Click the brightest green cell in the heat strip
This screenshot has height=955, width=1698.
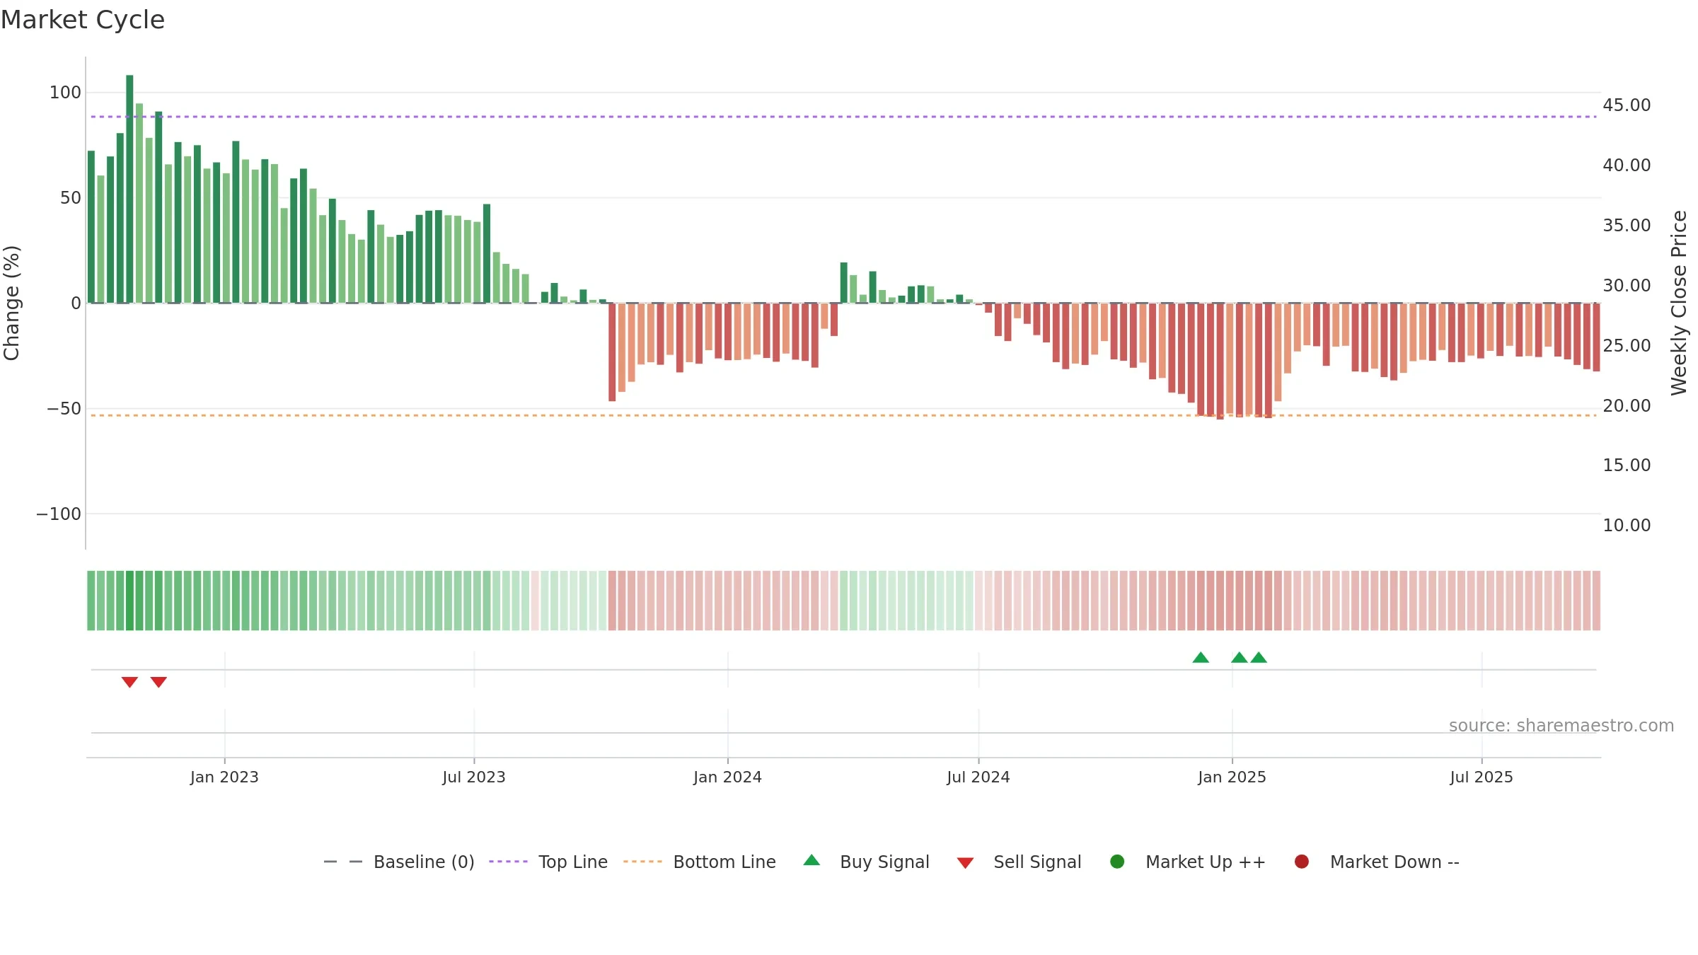click(x=129, y=601)
